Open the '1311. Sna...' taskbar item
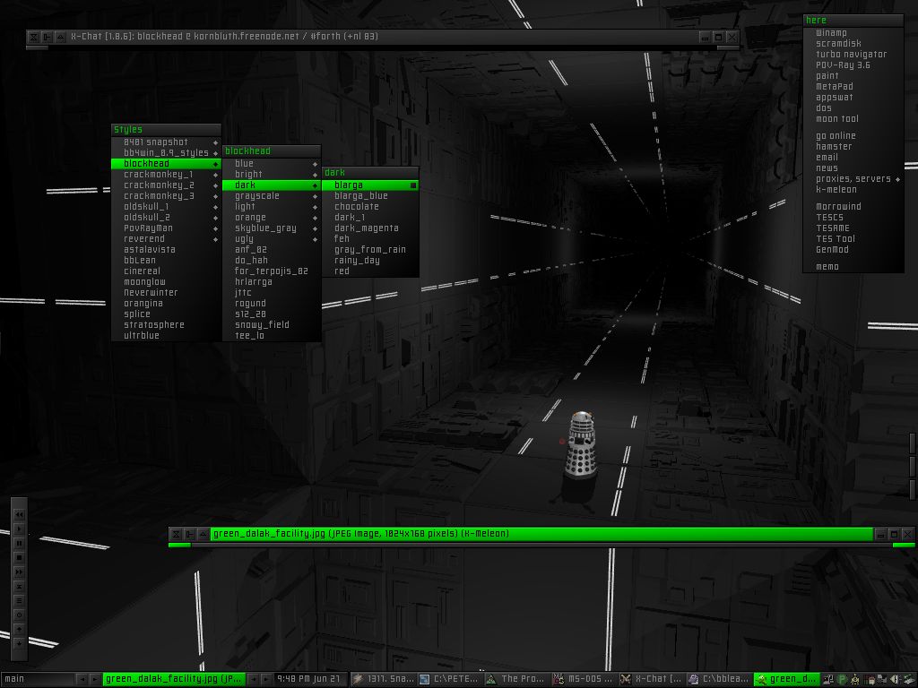This screenshot has height=688, width=918. pos(382,679)
